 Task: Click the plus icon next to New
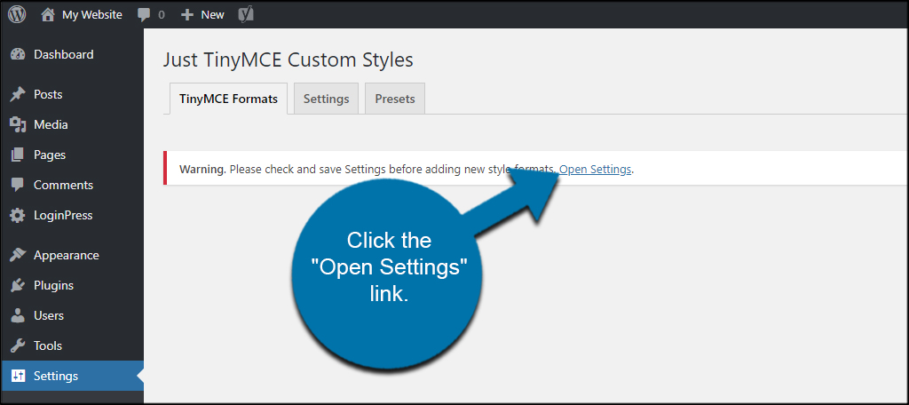[186, 15]
